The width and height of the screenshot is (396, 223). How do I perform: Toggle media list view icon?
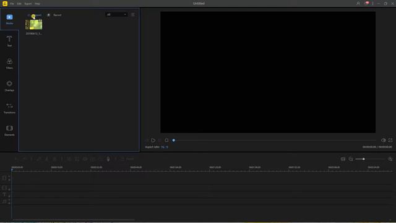[x=132, y=15]
